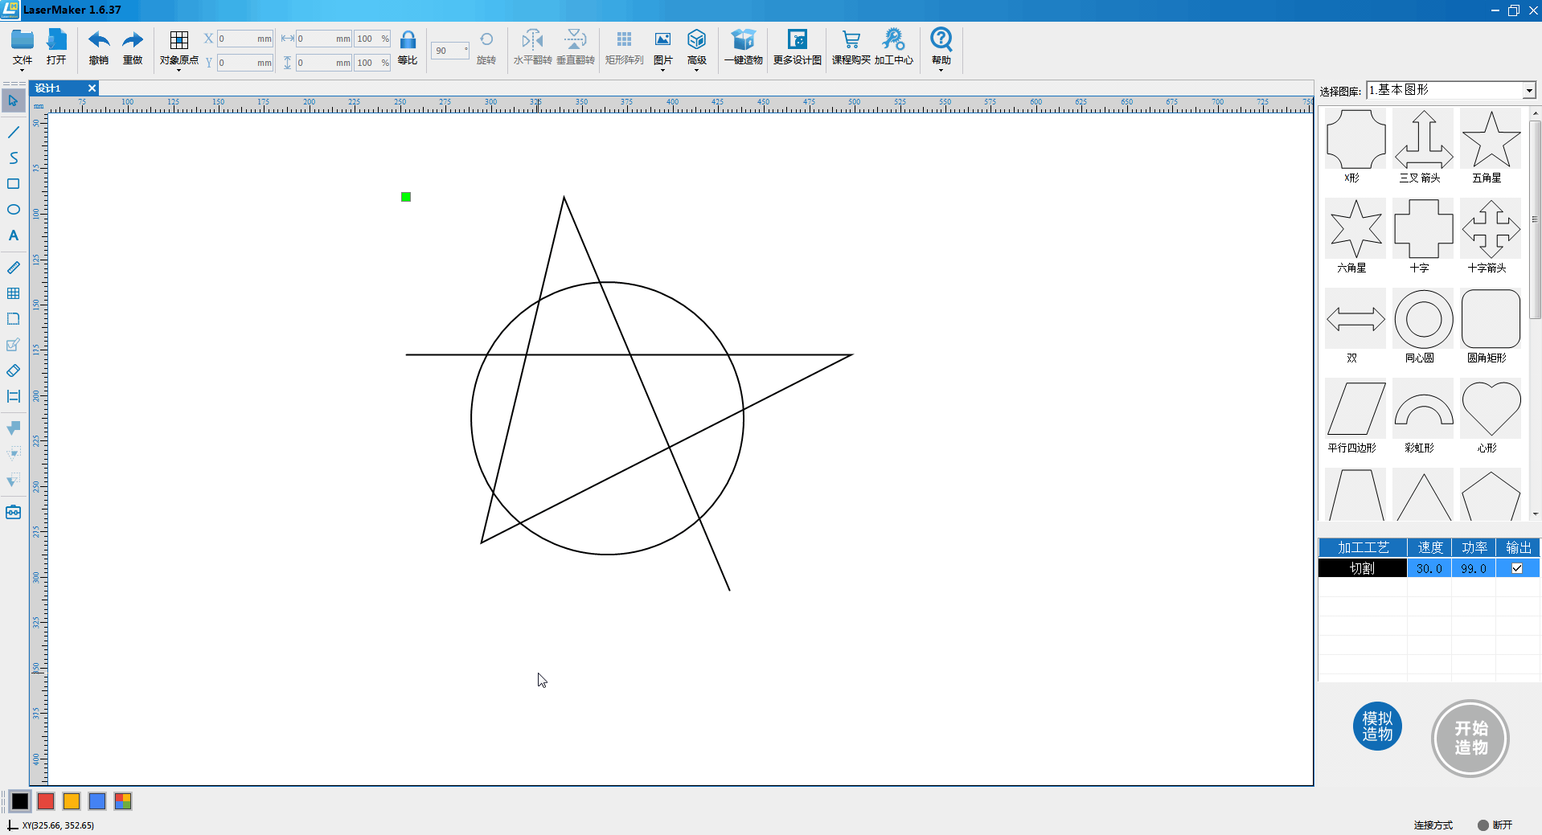Click the 垂直翻转 vertical flip icon
The image size is (1542, 835).
click(576, 39)
